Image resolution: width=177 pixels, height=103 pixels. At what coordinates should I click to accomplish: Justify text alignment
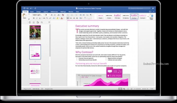pos(77,18)
